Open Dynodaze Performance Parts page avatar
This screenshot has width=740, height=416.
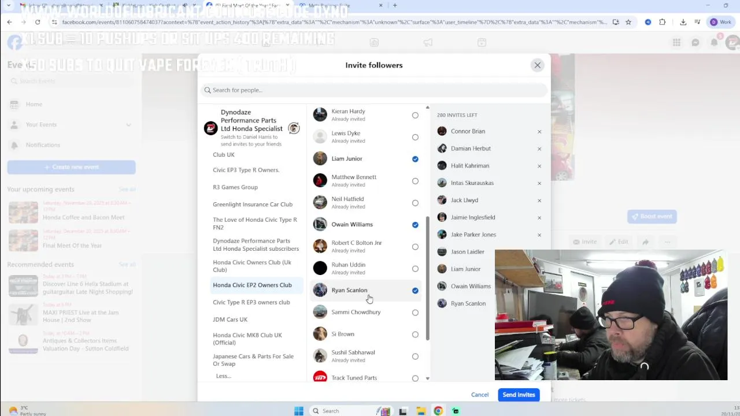[210, 128]
